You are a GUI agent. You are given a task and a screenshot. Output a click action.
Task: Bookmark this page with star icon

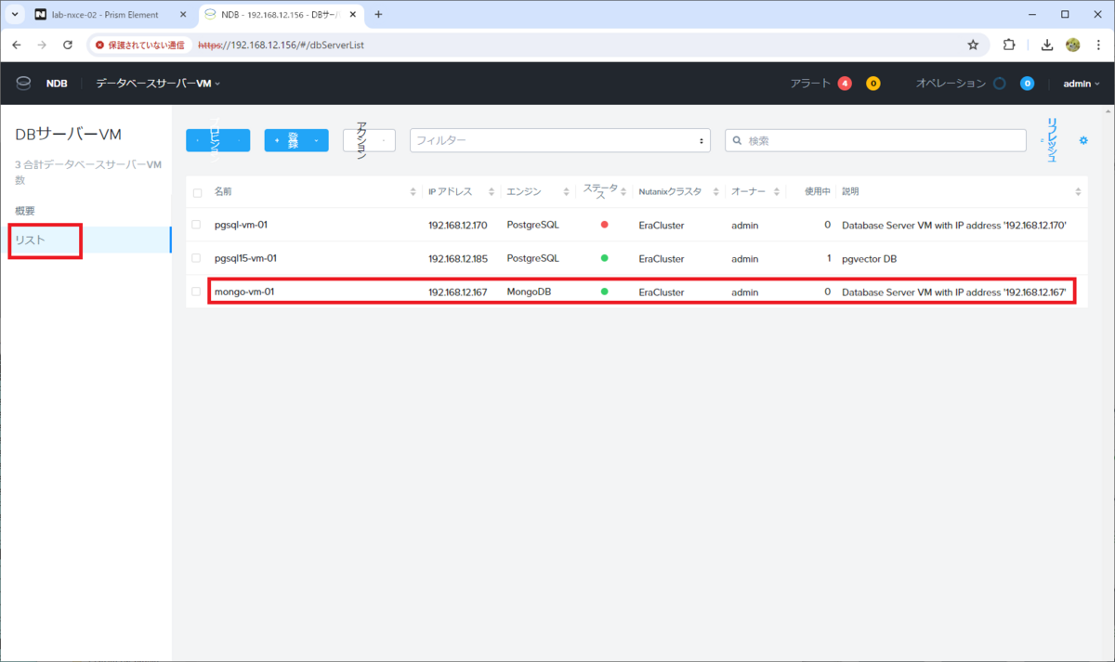(x=973, y=45)
